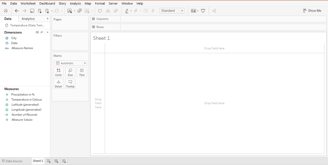Save the workbook via floppy disk icon
328x165 pixels.
(x=32, y=11)
